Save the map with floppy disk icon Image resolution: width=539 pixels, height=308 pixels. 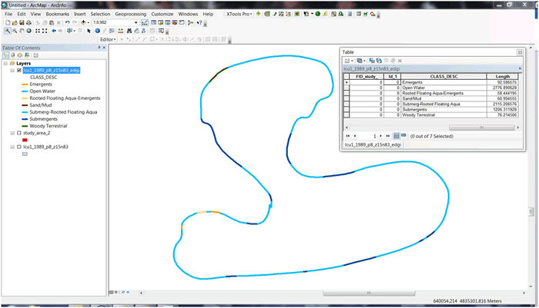(x=22, y=22)
